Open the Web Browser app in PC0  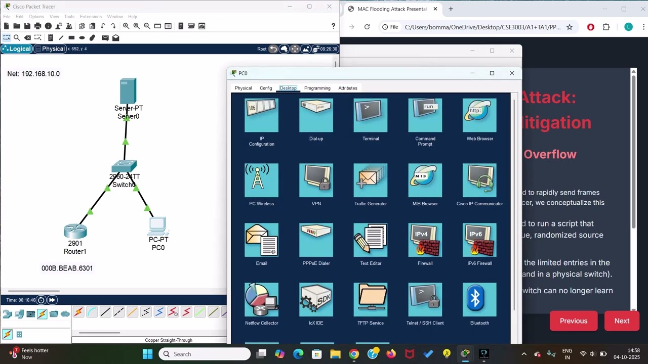[479, 115]
